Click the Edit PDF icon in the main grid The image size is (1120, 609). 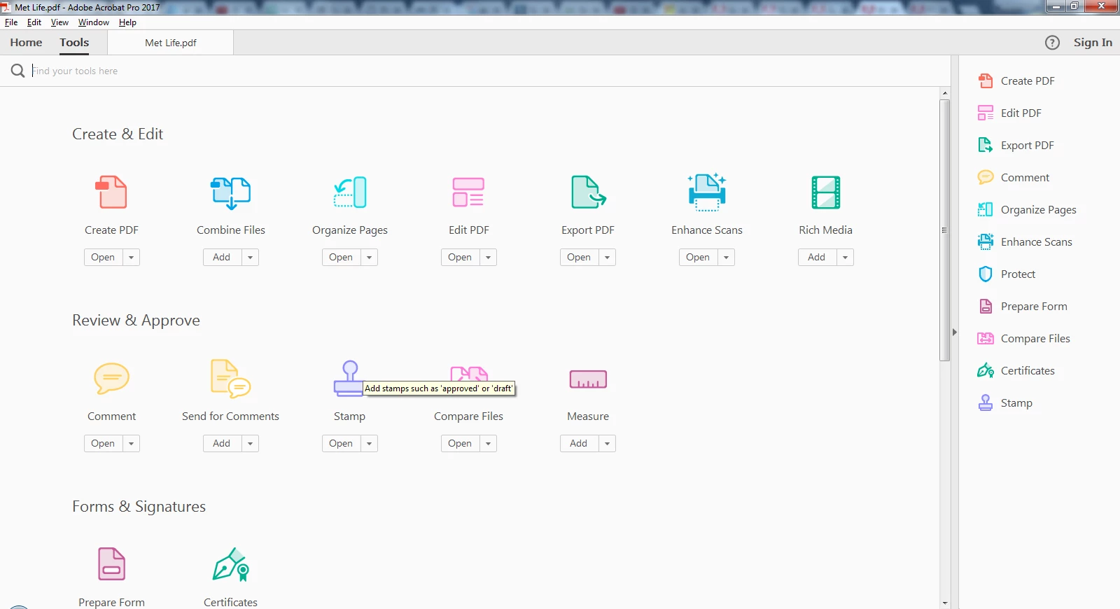(x=468, y=192)
